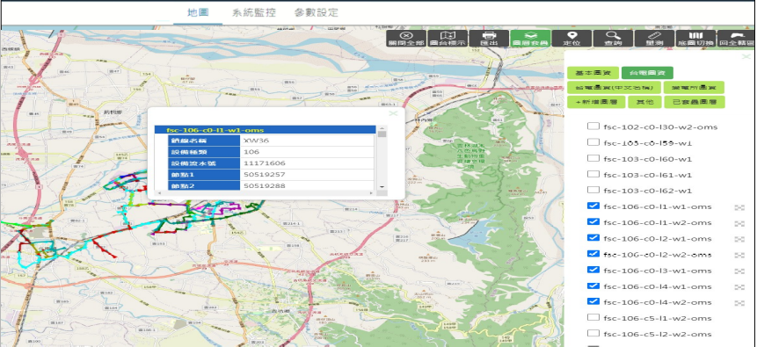Screen dimensions: 757x347
Task: Click the scrollbar up arrow in attribute popup
Action: point(382,128)
